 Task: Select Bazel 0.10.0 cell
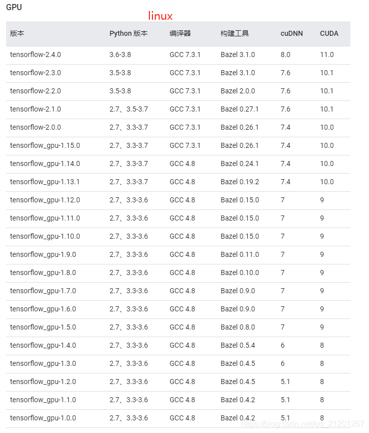click(x=240, y=273)
